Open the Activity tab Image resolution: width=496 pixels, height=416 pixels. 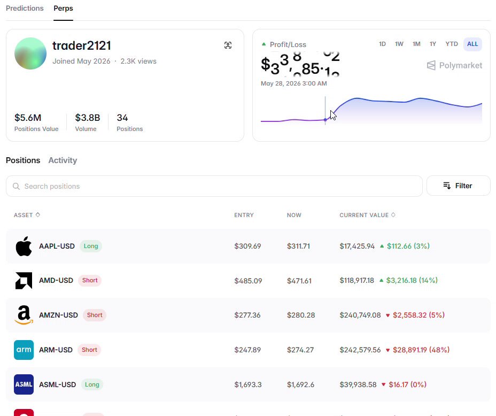pyautogui.click(x=63, y=160)
